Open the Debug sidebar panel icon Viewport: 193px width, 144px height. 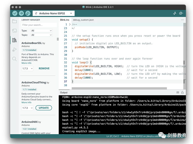click(14, 49)
